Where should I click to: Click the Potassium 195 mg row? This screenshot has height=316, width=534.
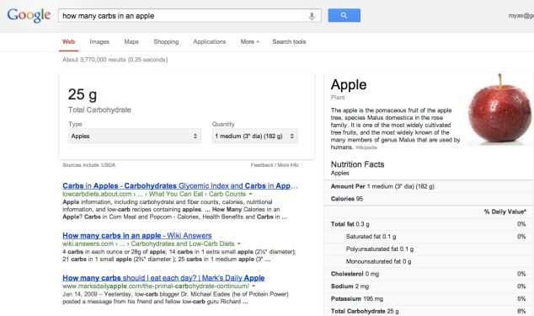click(x=429, y=298)
